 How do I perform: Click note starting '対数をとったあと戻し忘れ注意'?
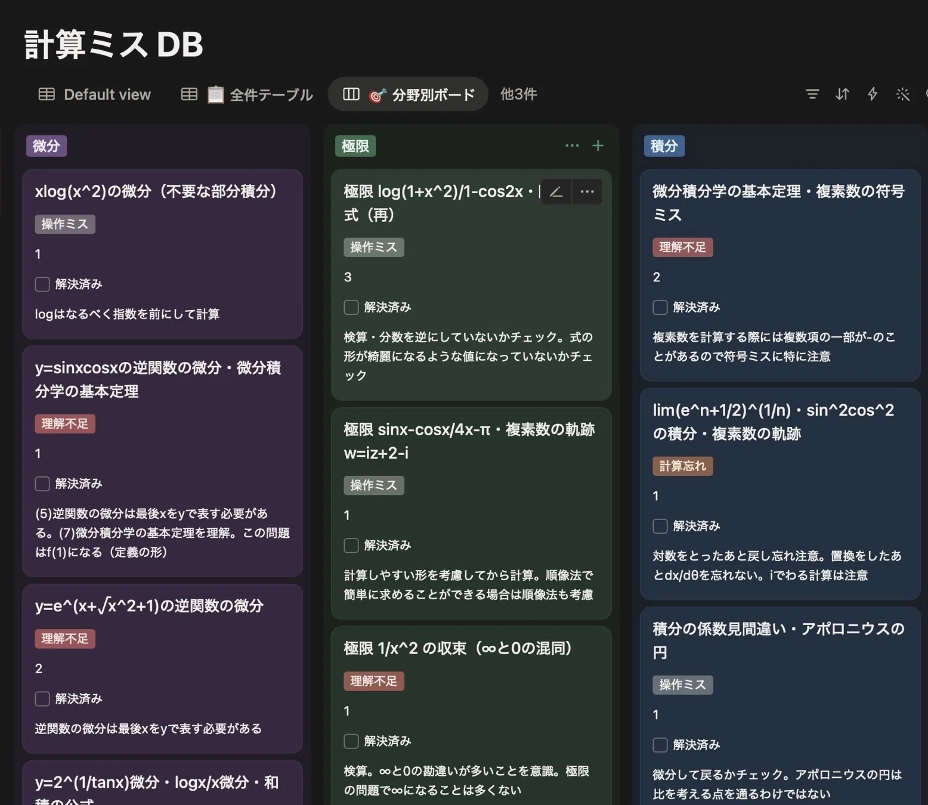click(x=777, y=566)
